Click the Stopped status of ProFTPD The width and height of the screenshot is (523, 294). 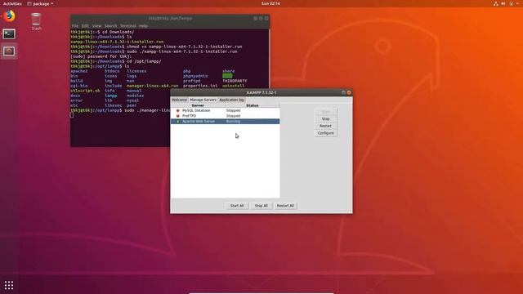coord(233,116)
